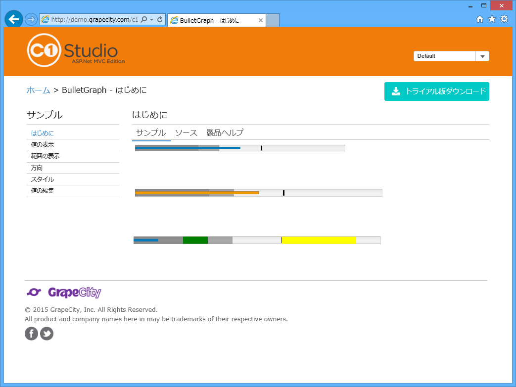The image size is (516, 387).
Task: Click the Facebook icon in the footer
Action: pos(31,334)
